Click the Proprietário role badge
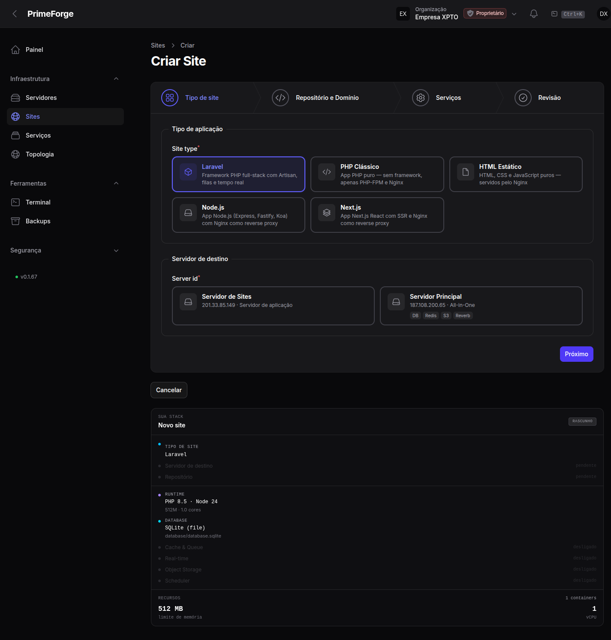Viewport: 611px width, 640px height. point(485,13)
